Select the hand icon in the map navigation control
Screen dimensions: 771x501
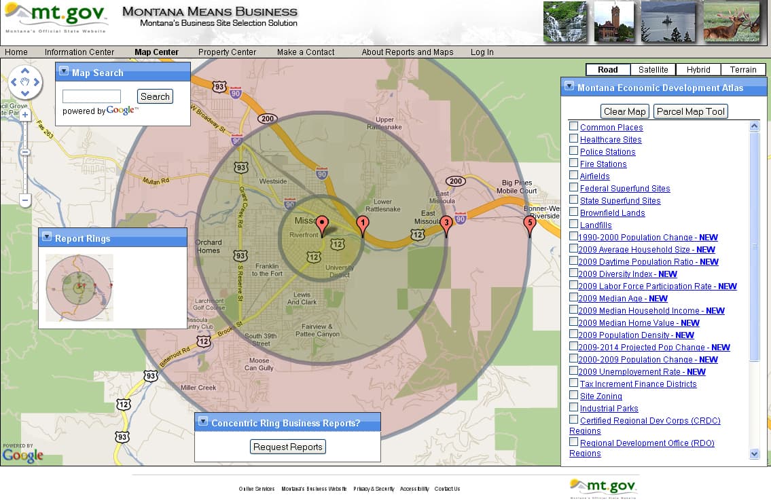25,83
